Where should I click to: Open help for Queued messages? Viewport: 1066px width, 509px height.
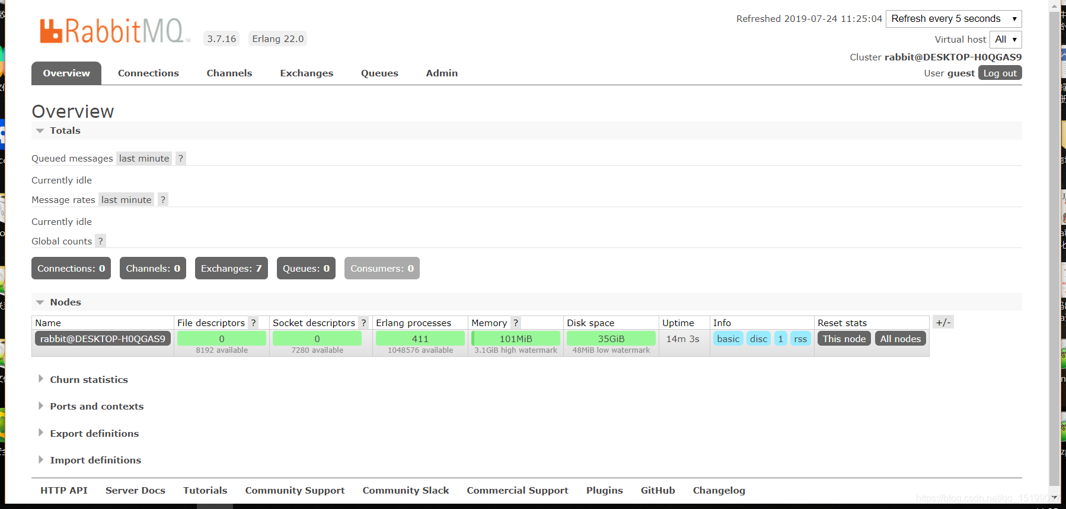tap(181, 158)
